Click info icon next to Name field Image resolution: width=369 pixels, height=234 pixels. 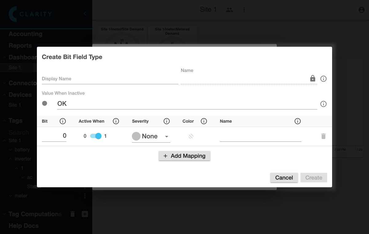coord(323,79)
